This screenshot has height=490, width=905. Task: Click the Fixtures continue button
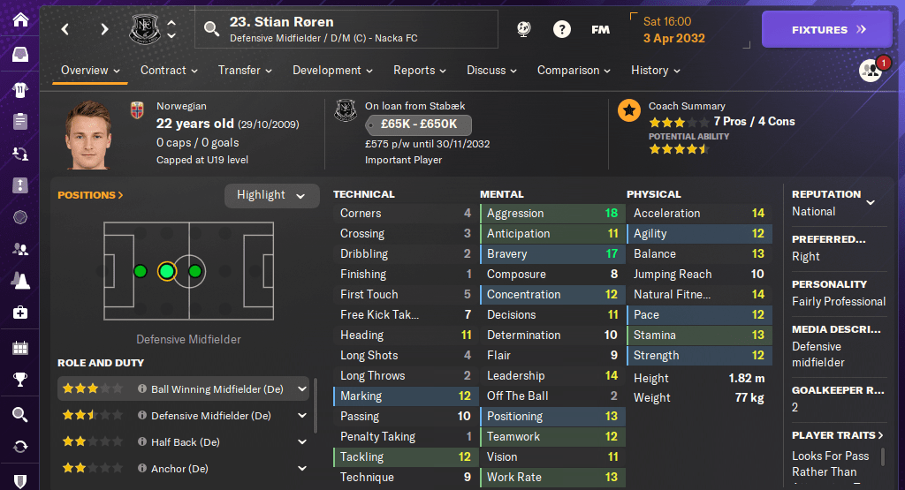click(828, 29)
